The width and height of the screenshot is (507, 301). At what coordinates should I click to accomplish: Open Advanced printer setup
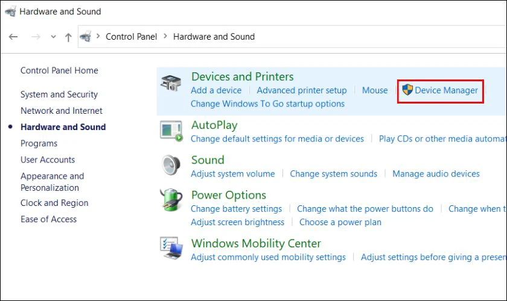click(x=302, y=90)
